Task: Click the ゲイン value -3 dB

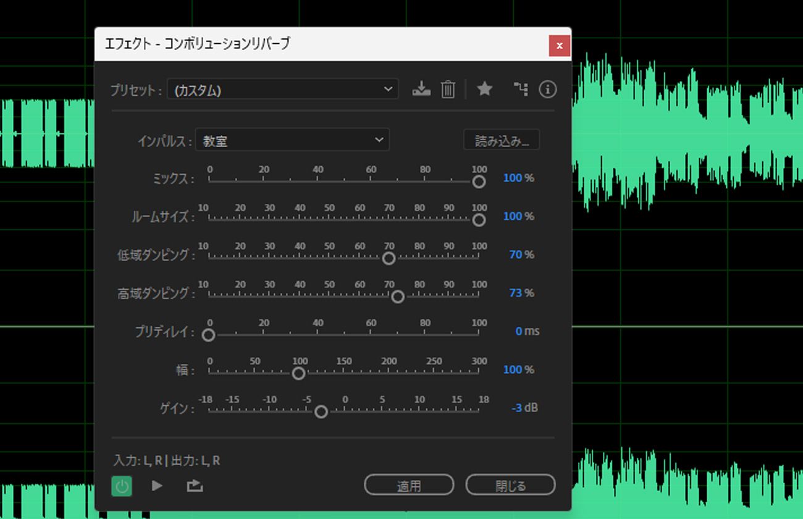Action: click(524, 408)
